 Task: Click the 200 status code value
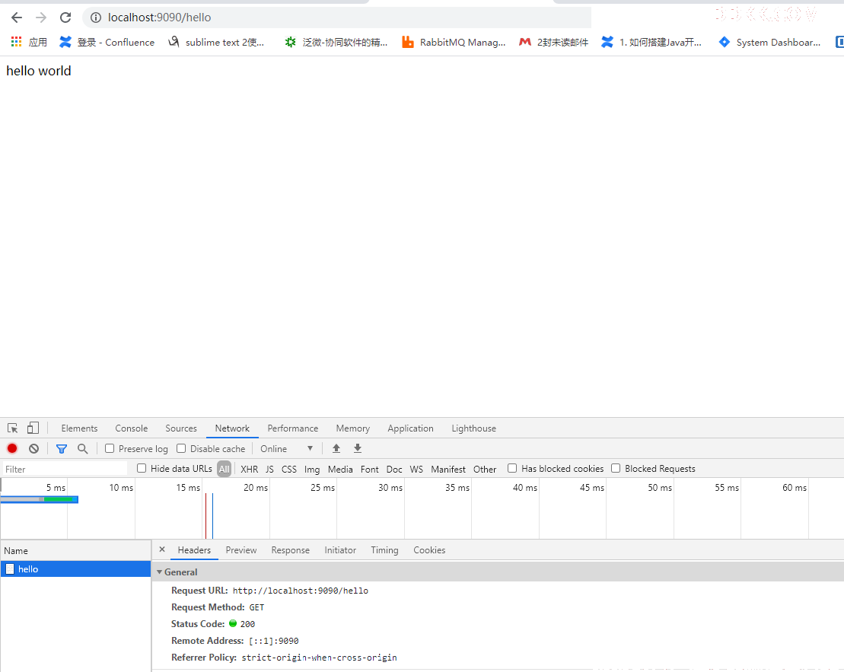click(247, 624)
